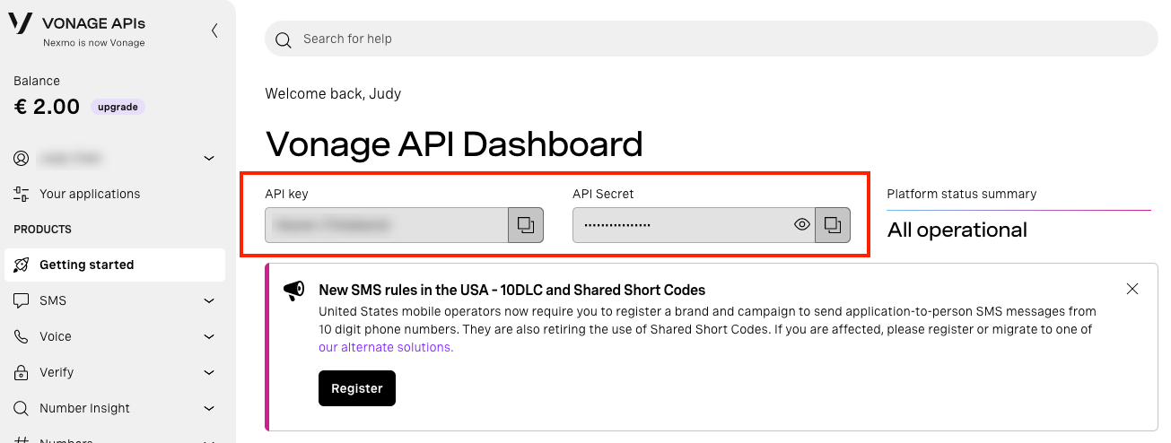Screen dimensions: 1171x443
Task: Open Your applications
Action: tap(90, 194)
